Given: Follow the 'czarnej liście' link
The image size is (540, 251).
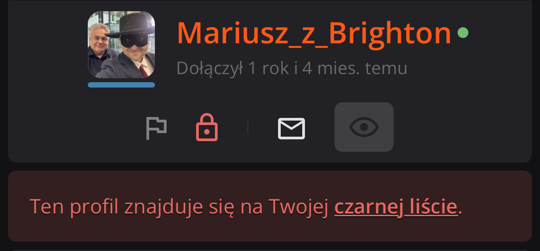Looking at the screenshot, I should click(396, 207).
